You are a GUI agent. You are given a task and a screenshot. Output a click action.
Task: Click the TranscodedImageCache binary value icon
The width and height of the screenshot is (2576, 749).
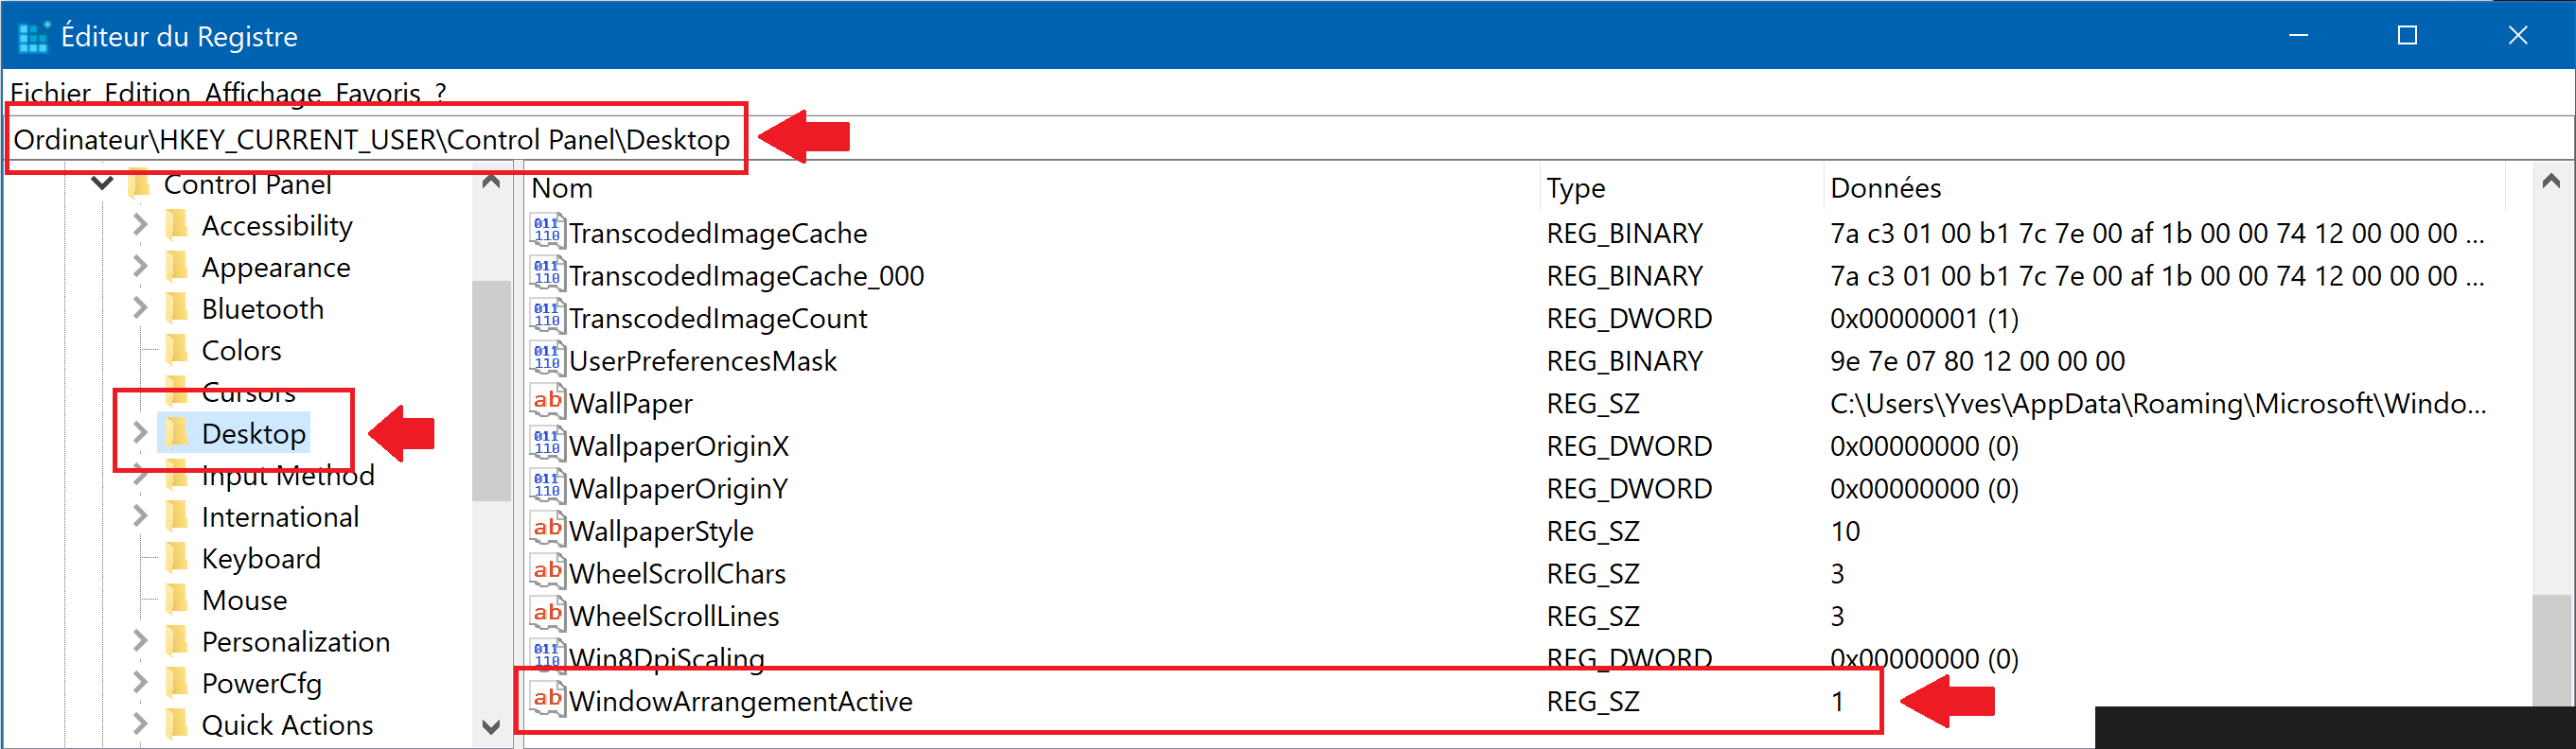coord(547,232)
